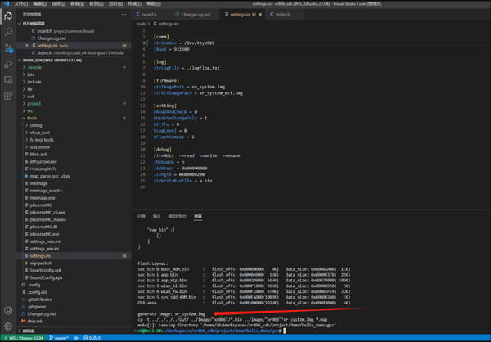Open the 运行(R) menu

(115, 4)
